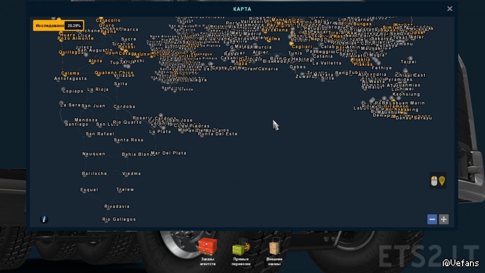
Task: Select Cagliari city label
Action: coord(302,47)
